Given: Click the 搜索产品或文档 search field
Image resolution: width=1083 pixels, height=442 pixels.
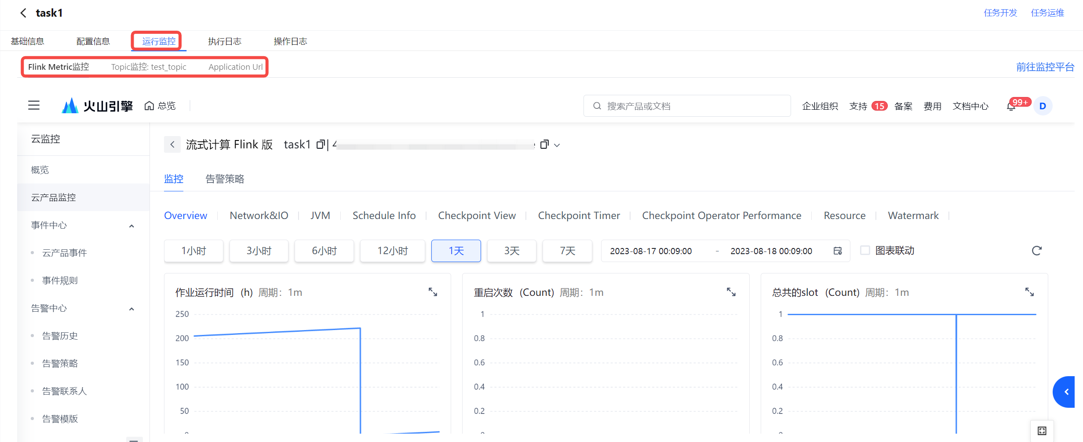Looking at the screenshot, I should pyautogui.click(x=687, y=106).
